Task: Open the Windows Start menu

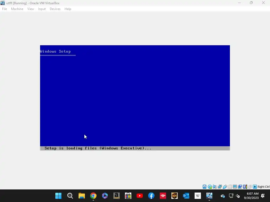Action: (x=58, y=196)
